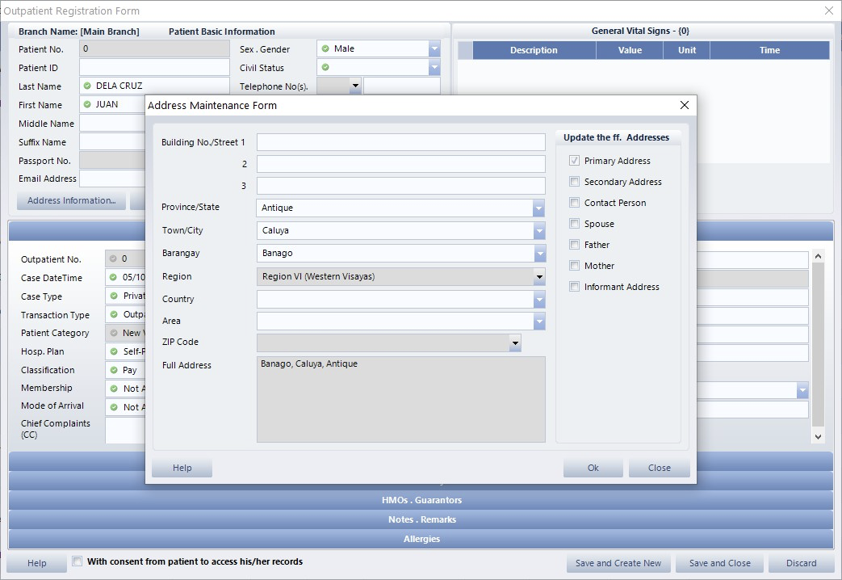Click the scroll down arrow in case panel
Viewport: 842px width, 580px height.
(818, 436)
